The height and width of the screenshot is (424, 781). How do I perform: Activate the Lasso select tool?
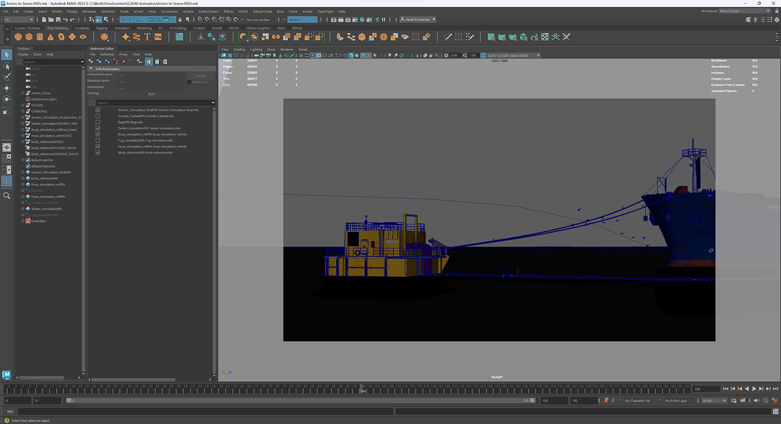click(7, 66)
